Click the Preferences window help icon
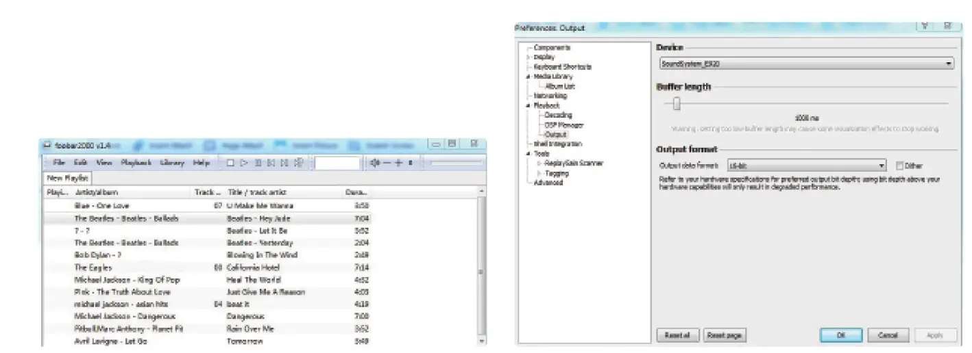Image resolution: width=972 pixels, height=353 pixels. pyautogui.click(x=926, y=26)
